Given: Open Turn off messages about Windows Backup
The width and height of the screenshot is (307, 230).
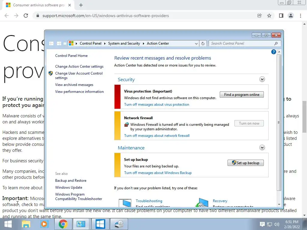Looking at the screenshot, I should [158, 173].
